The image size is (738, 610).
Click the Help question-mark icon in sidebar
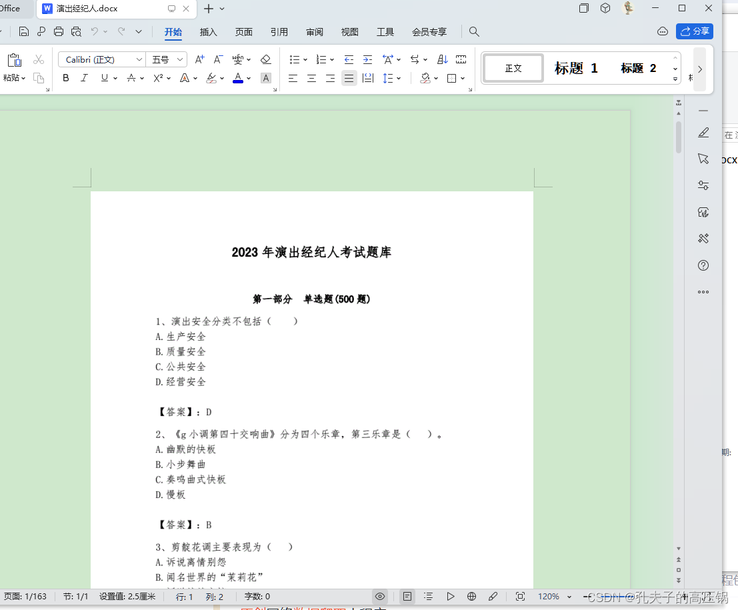(x=703, y=265)
